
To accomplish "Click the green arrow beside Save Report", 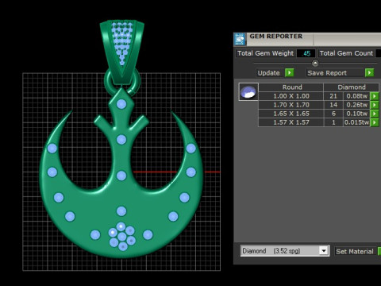I will tap(369, 72).
